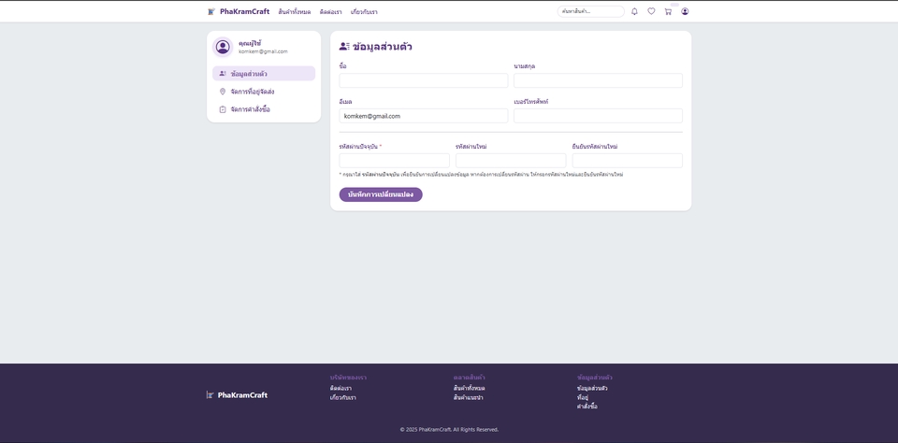Focus the เบอร์โทรศัพท์ phone field
Viewport: 898px width, 443px height.
point(598,116)
